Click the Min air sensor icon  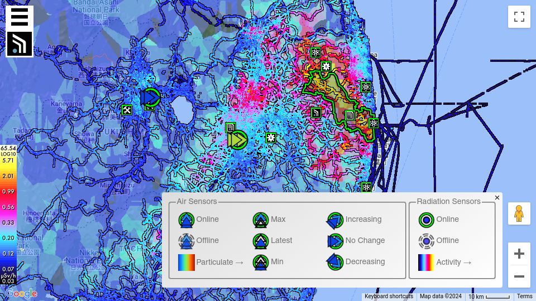[261, 262]
